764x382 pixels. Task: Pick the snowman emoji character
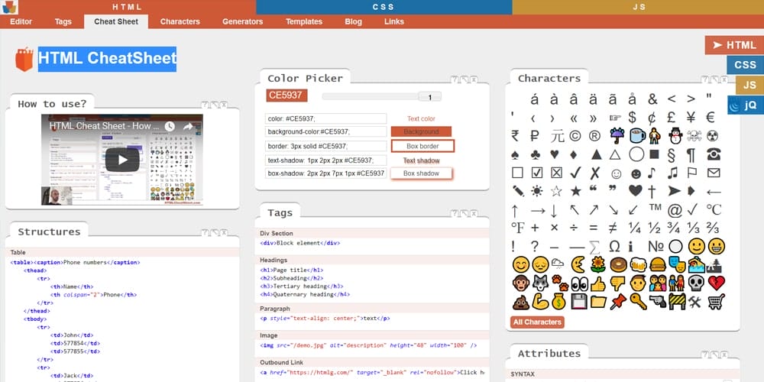[x=676, y=135]
